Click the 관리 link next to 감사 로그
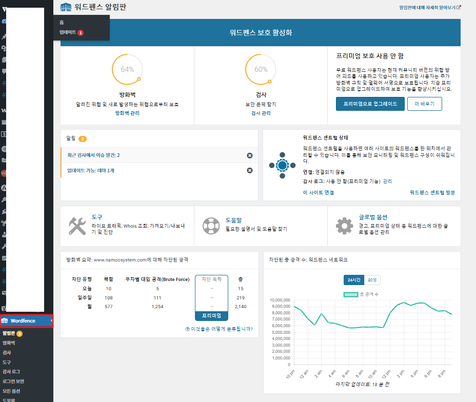 [387, 181]
